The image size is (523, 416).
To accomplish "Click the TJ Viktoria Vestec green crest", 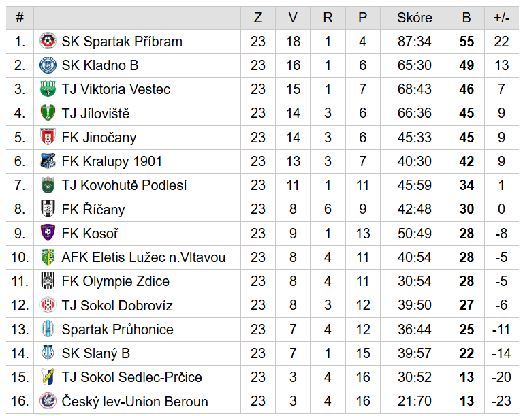I will [x=48, y=89].
